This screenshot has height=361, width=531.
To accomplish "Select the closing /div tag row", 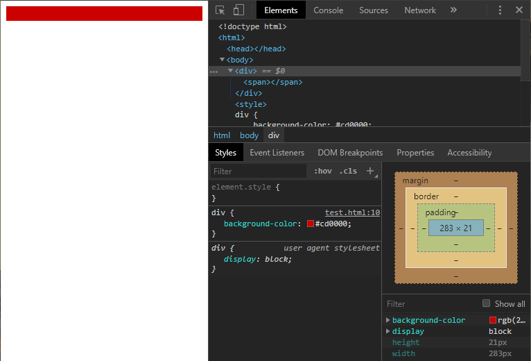I will 249,93.
